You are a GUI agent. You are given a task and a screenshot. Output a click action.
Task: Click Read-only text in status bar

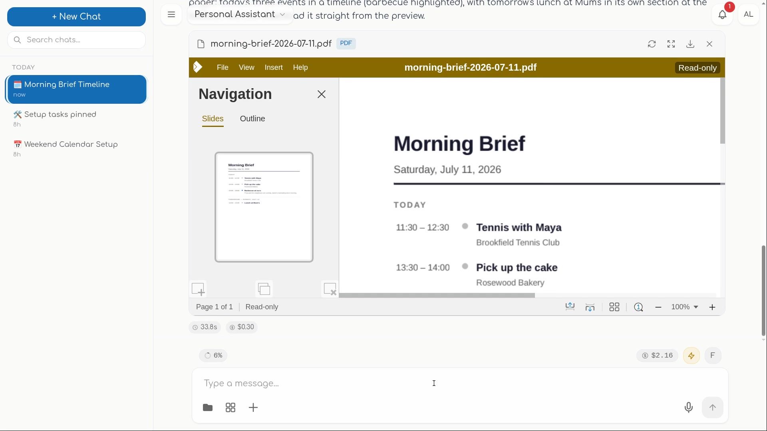pyautogui.click(x=262, y=307)
